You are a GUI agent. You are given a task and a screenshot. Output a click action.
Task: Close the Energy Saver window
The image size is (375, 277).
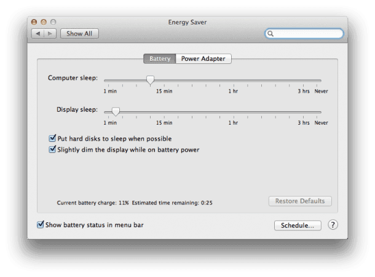click(34, 22)
